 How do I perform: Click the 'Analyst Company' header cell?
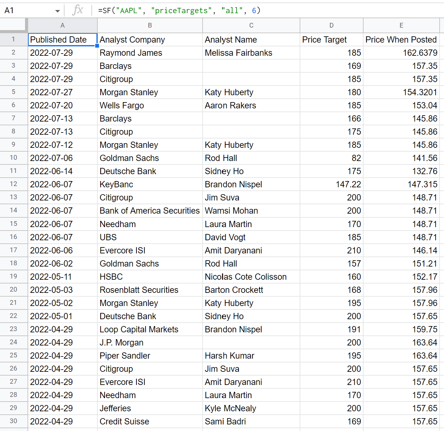(x=150, y=40)
